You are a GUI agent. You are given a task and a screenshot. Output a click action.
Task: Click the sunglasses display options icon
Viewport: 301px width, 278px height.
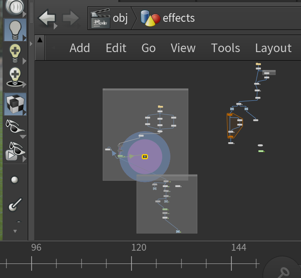click(15, 126)
